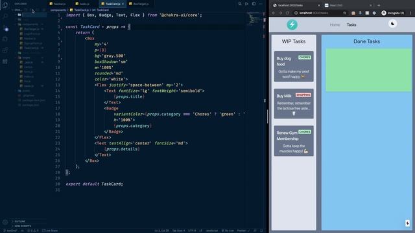Open BoxTarget.js in the file explorer
Image resolution: width=415 pixels, height=233 pixels.
click(x=31, y=29)
